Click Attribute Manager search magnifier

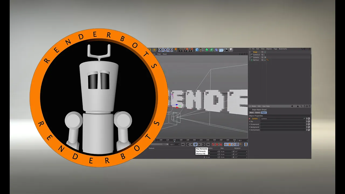301,106
